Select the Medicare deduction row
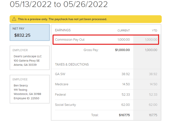Viewport: 170px width, 122px height. (x=106, y=84)
